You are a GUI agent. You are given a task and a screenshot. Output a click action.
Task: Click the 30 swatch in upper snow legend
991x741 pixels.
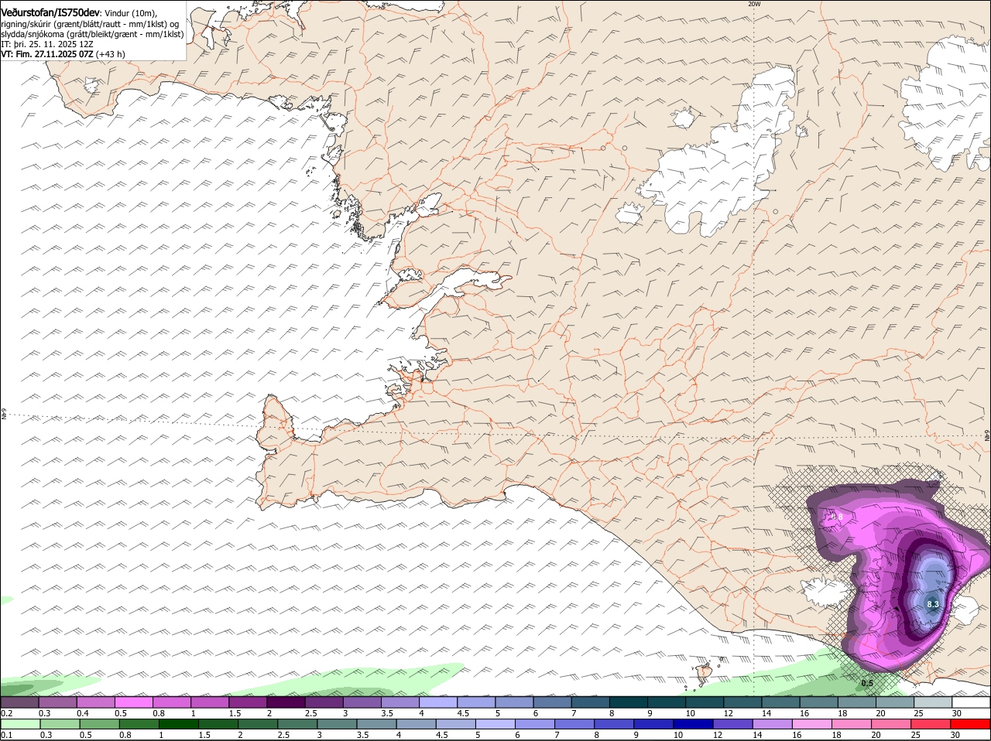972,702
